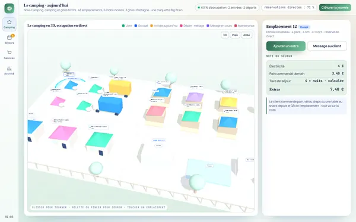Select the green tent beside the yellow caravan
Viewport: 356px width, 222px height.
[x=96, y=88]
